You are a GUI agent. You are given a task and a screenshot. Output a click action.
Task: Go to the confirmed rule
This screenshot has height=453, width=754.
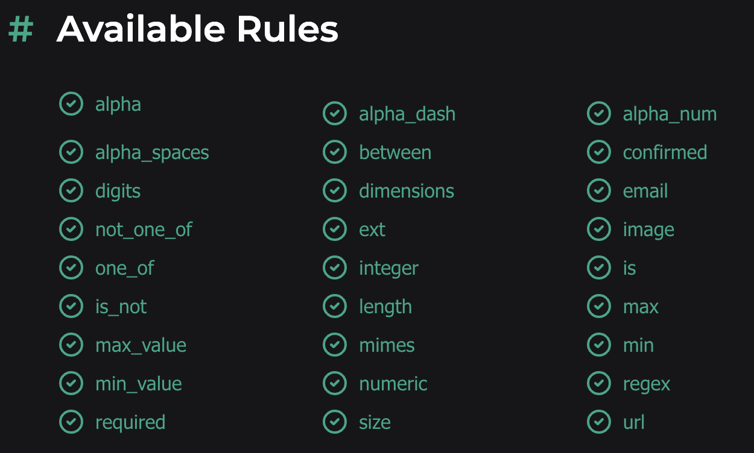[665, 152]
